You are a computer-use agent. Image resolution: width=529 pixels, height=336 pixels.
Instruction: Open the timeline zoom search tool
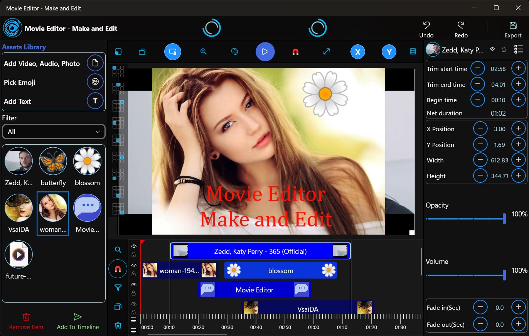point(118,250)
